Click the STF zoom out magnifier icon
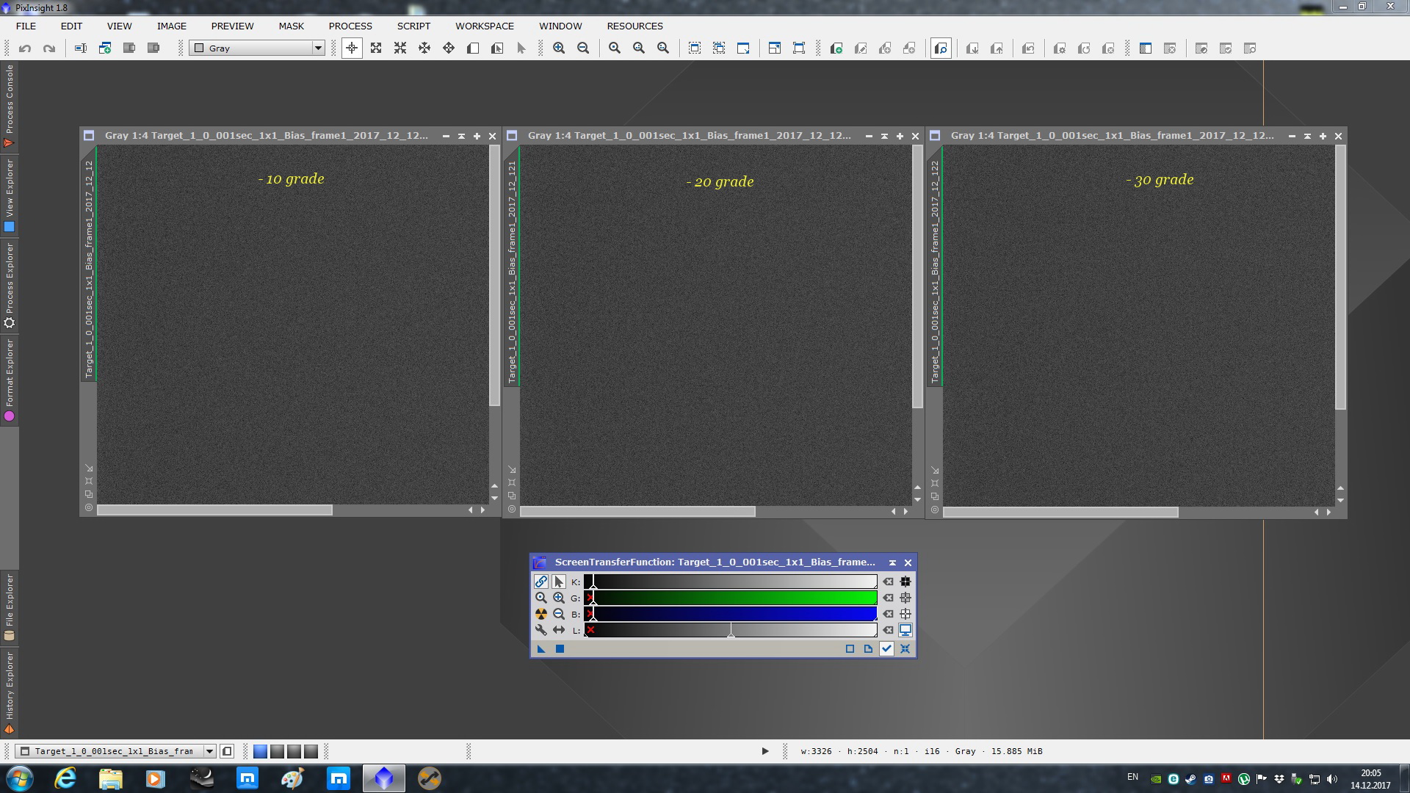 pos(559,614)
